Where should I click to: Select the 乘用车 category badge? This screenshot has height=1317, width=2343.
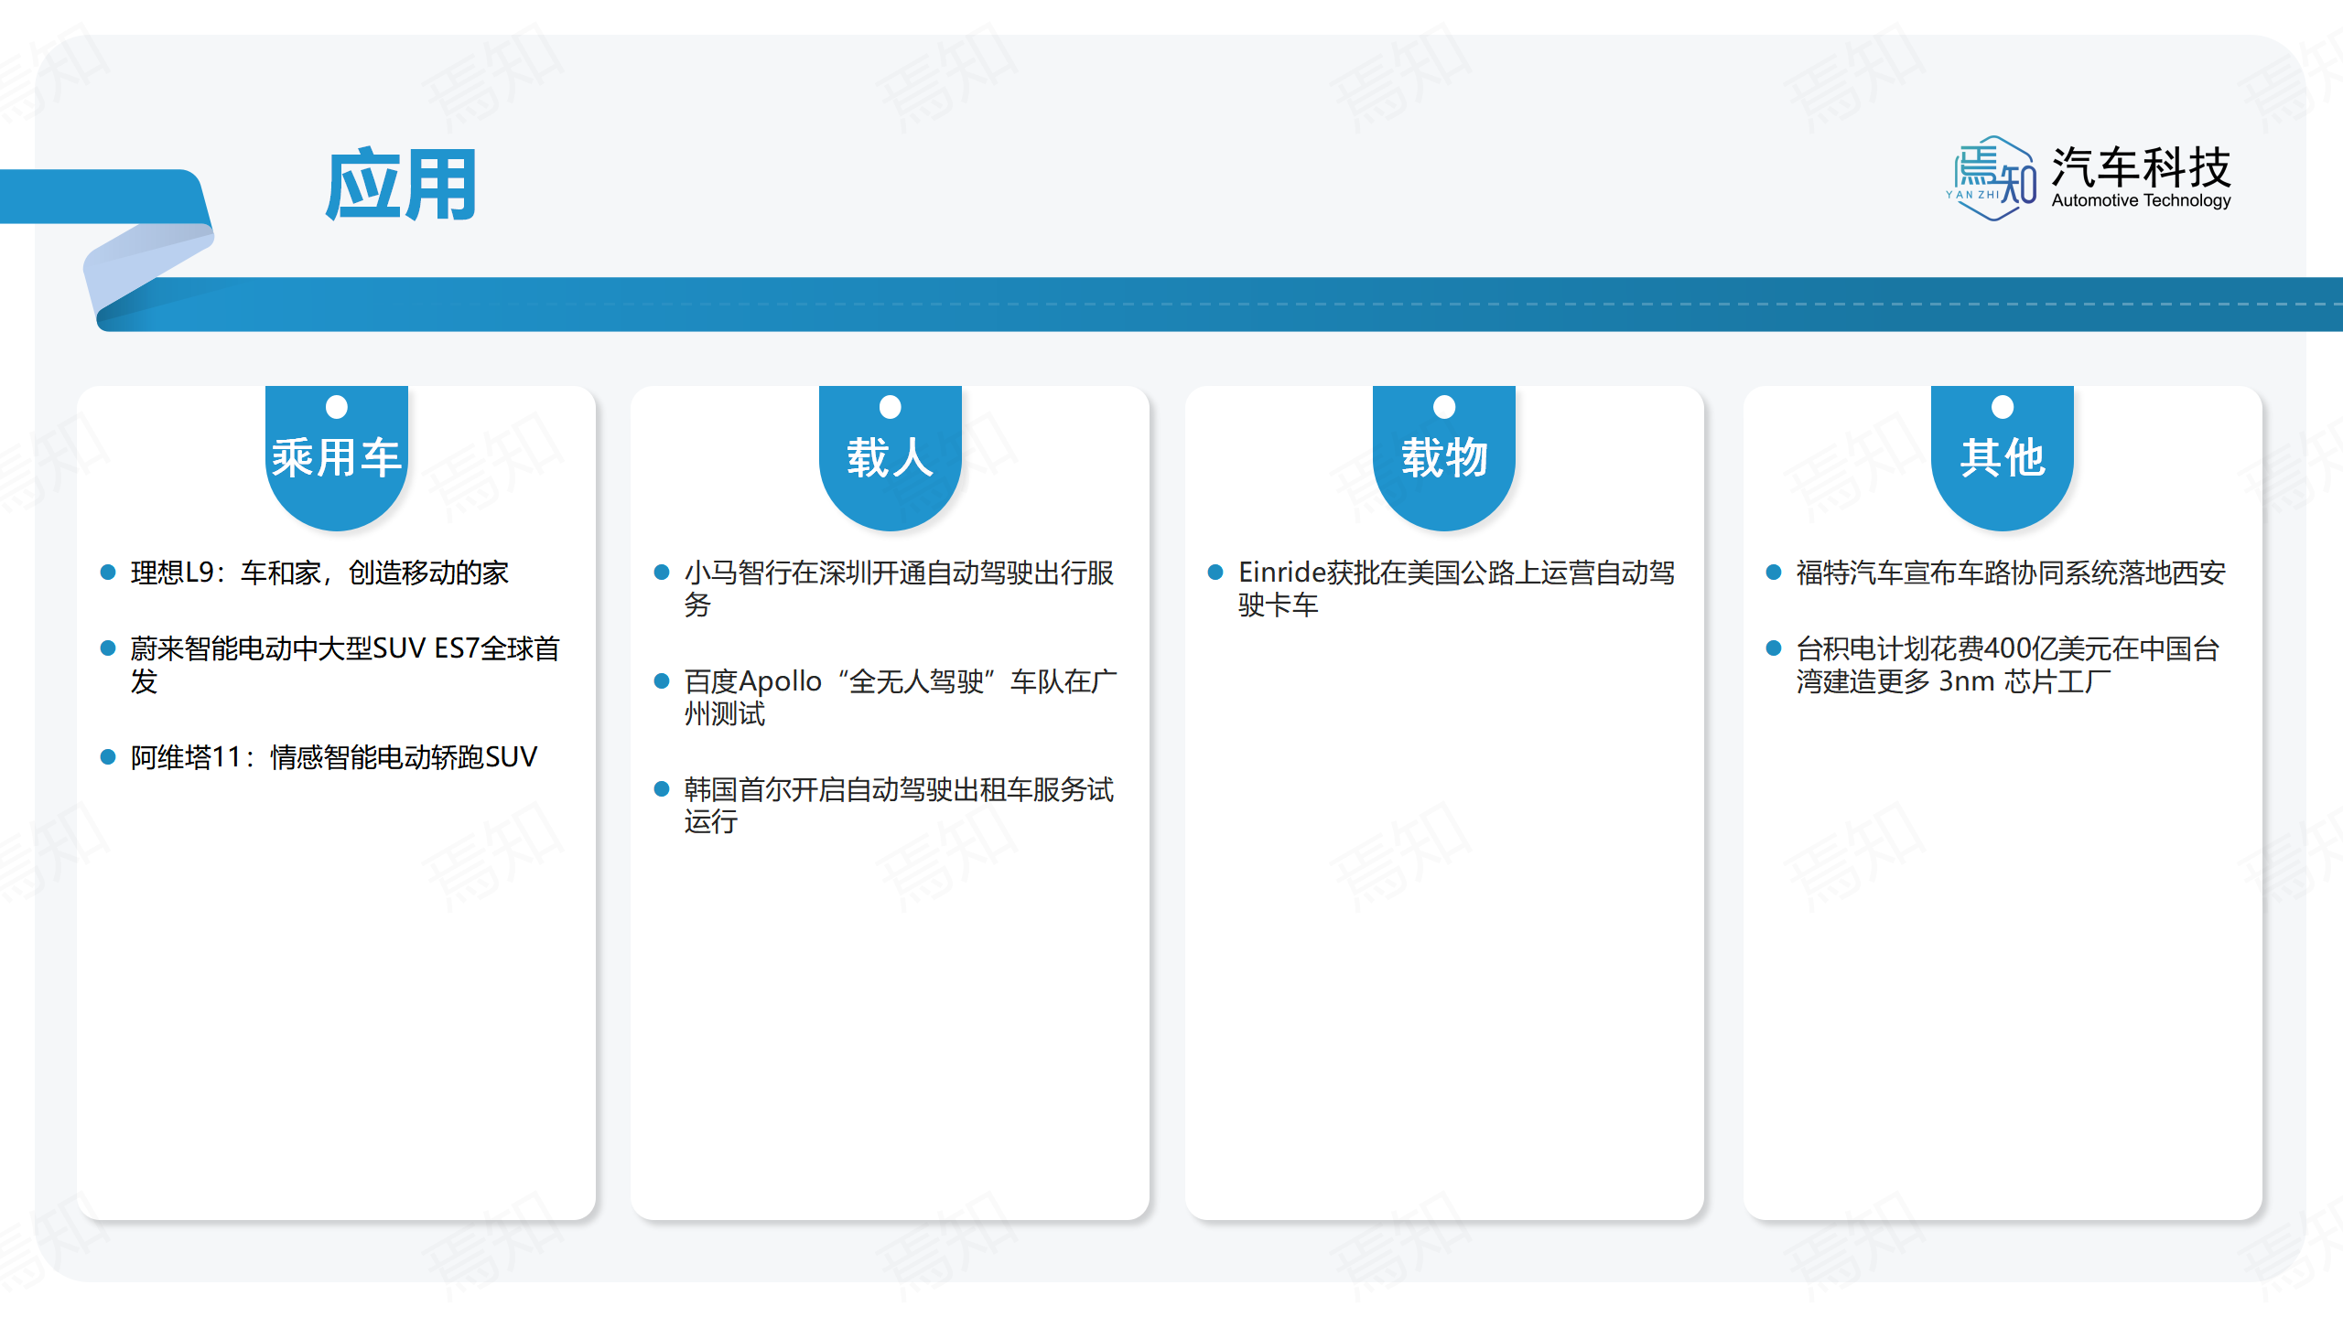click(337, 457)
